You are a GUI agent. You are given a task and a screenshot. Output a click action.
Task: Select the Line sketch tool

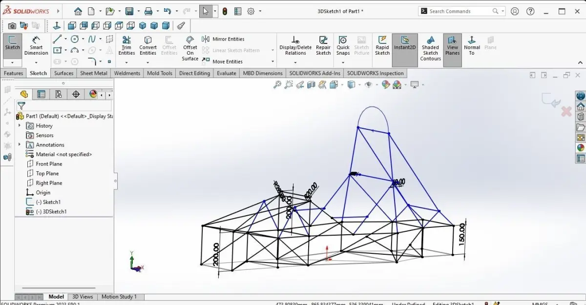point(57,39)
